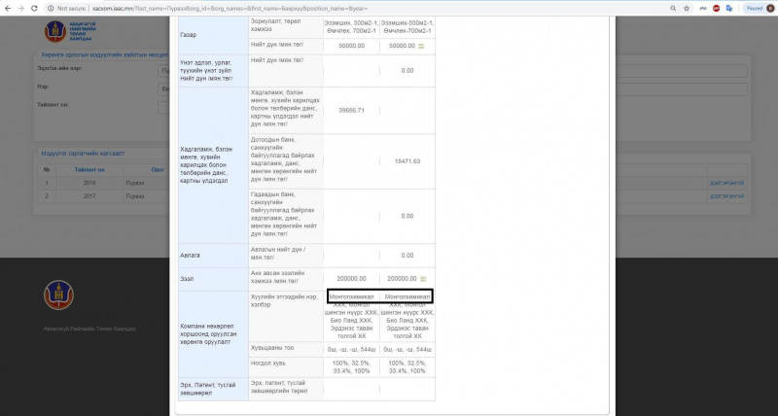Click the browser forward arrow
Image resolution: width=778 pixels, height=416 pixels.
[20, 7]
